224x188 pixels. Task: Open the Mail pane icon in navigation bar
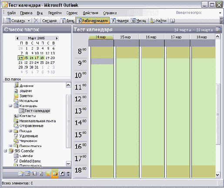20,174
